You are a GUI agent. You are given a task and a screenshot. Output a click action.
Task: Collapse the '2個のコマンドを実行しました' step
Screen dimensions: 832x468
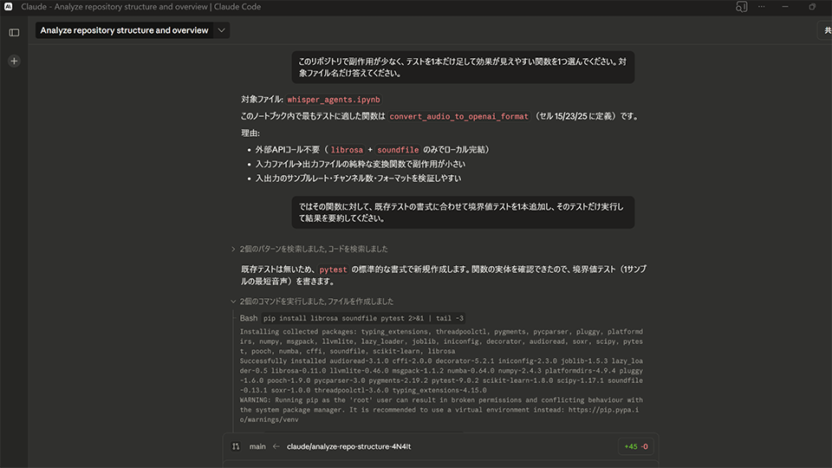point(313,302)
